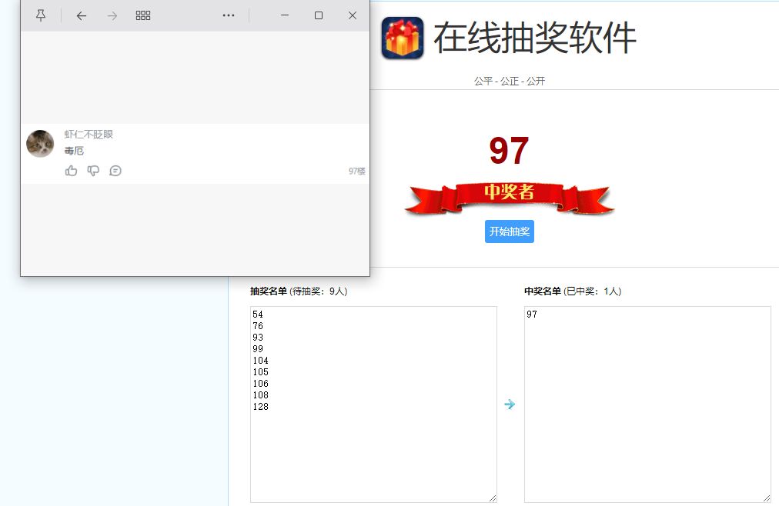This screenshot has height=506, width=779.
Task: Open the grid view icon in popup toolbar
Action: coord(143,16)
